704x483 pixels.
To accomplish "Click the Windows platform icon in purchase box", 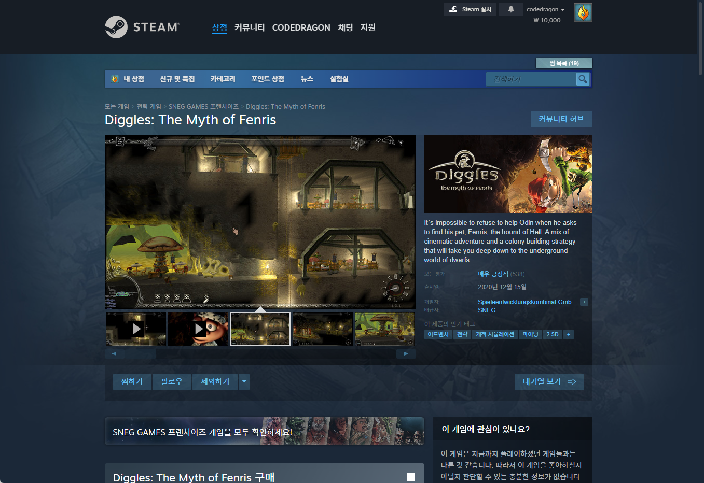I will click(411, 477).
